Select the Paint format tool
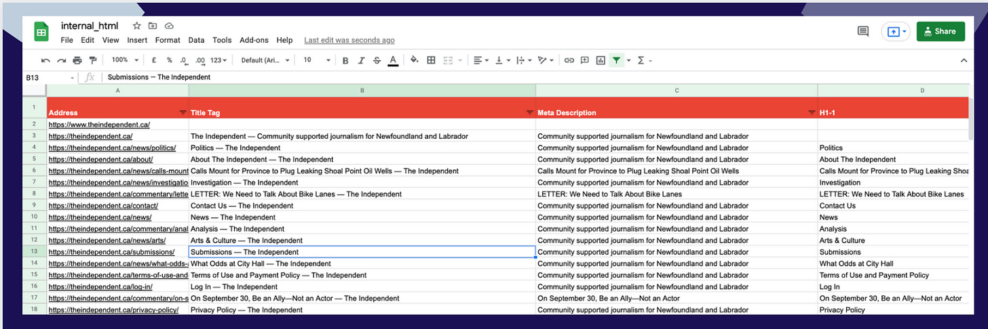This screenshot has width=988, height=329. tap(93, 60)
